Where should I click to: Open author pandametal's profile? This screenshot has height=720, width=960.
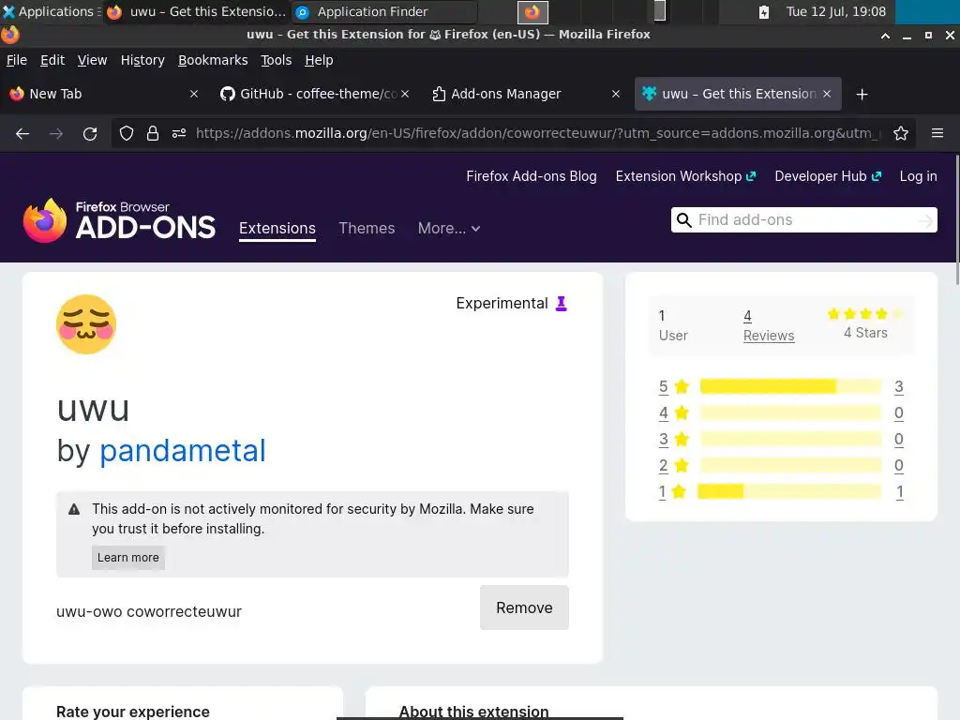(x=183, y=451)
